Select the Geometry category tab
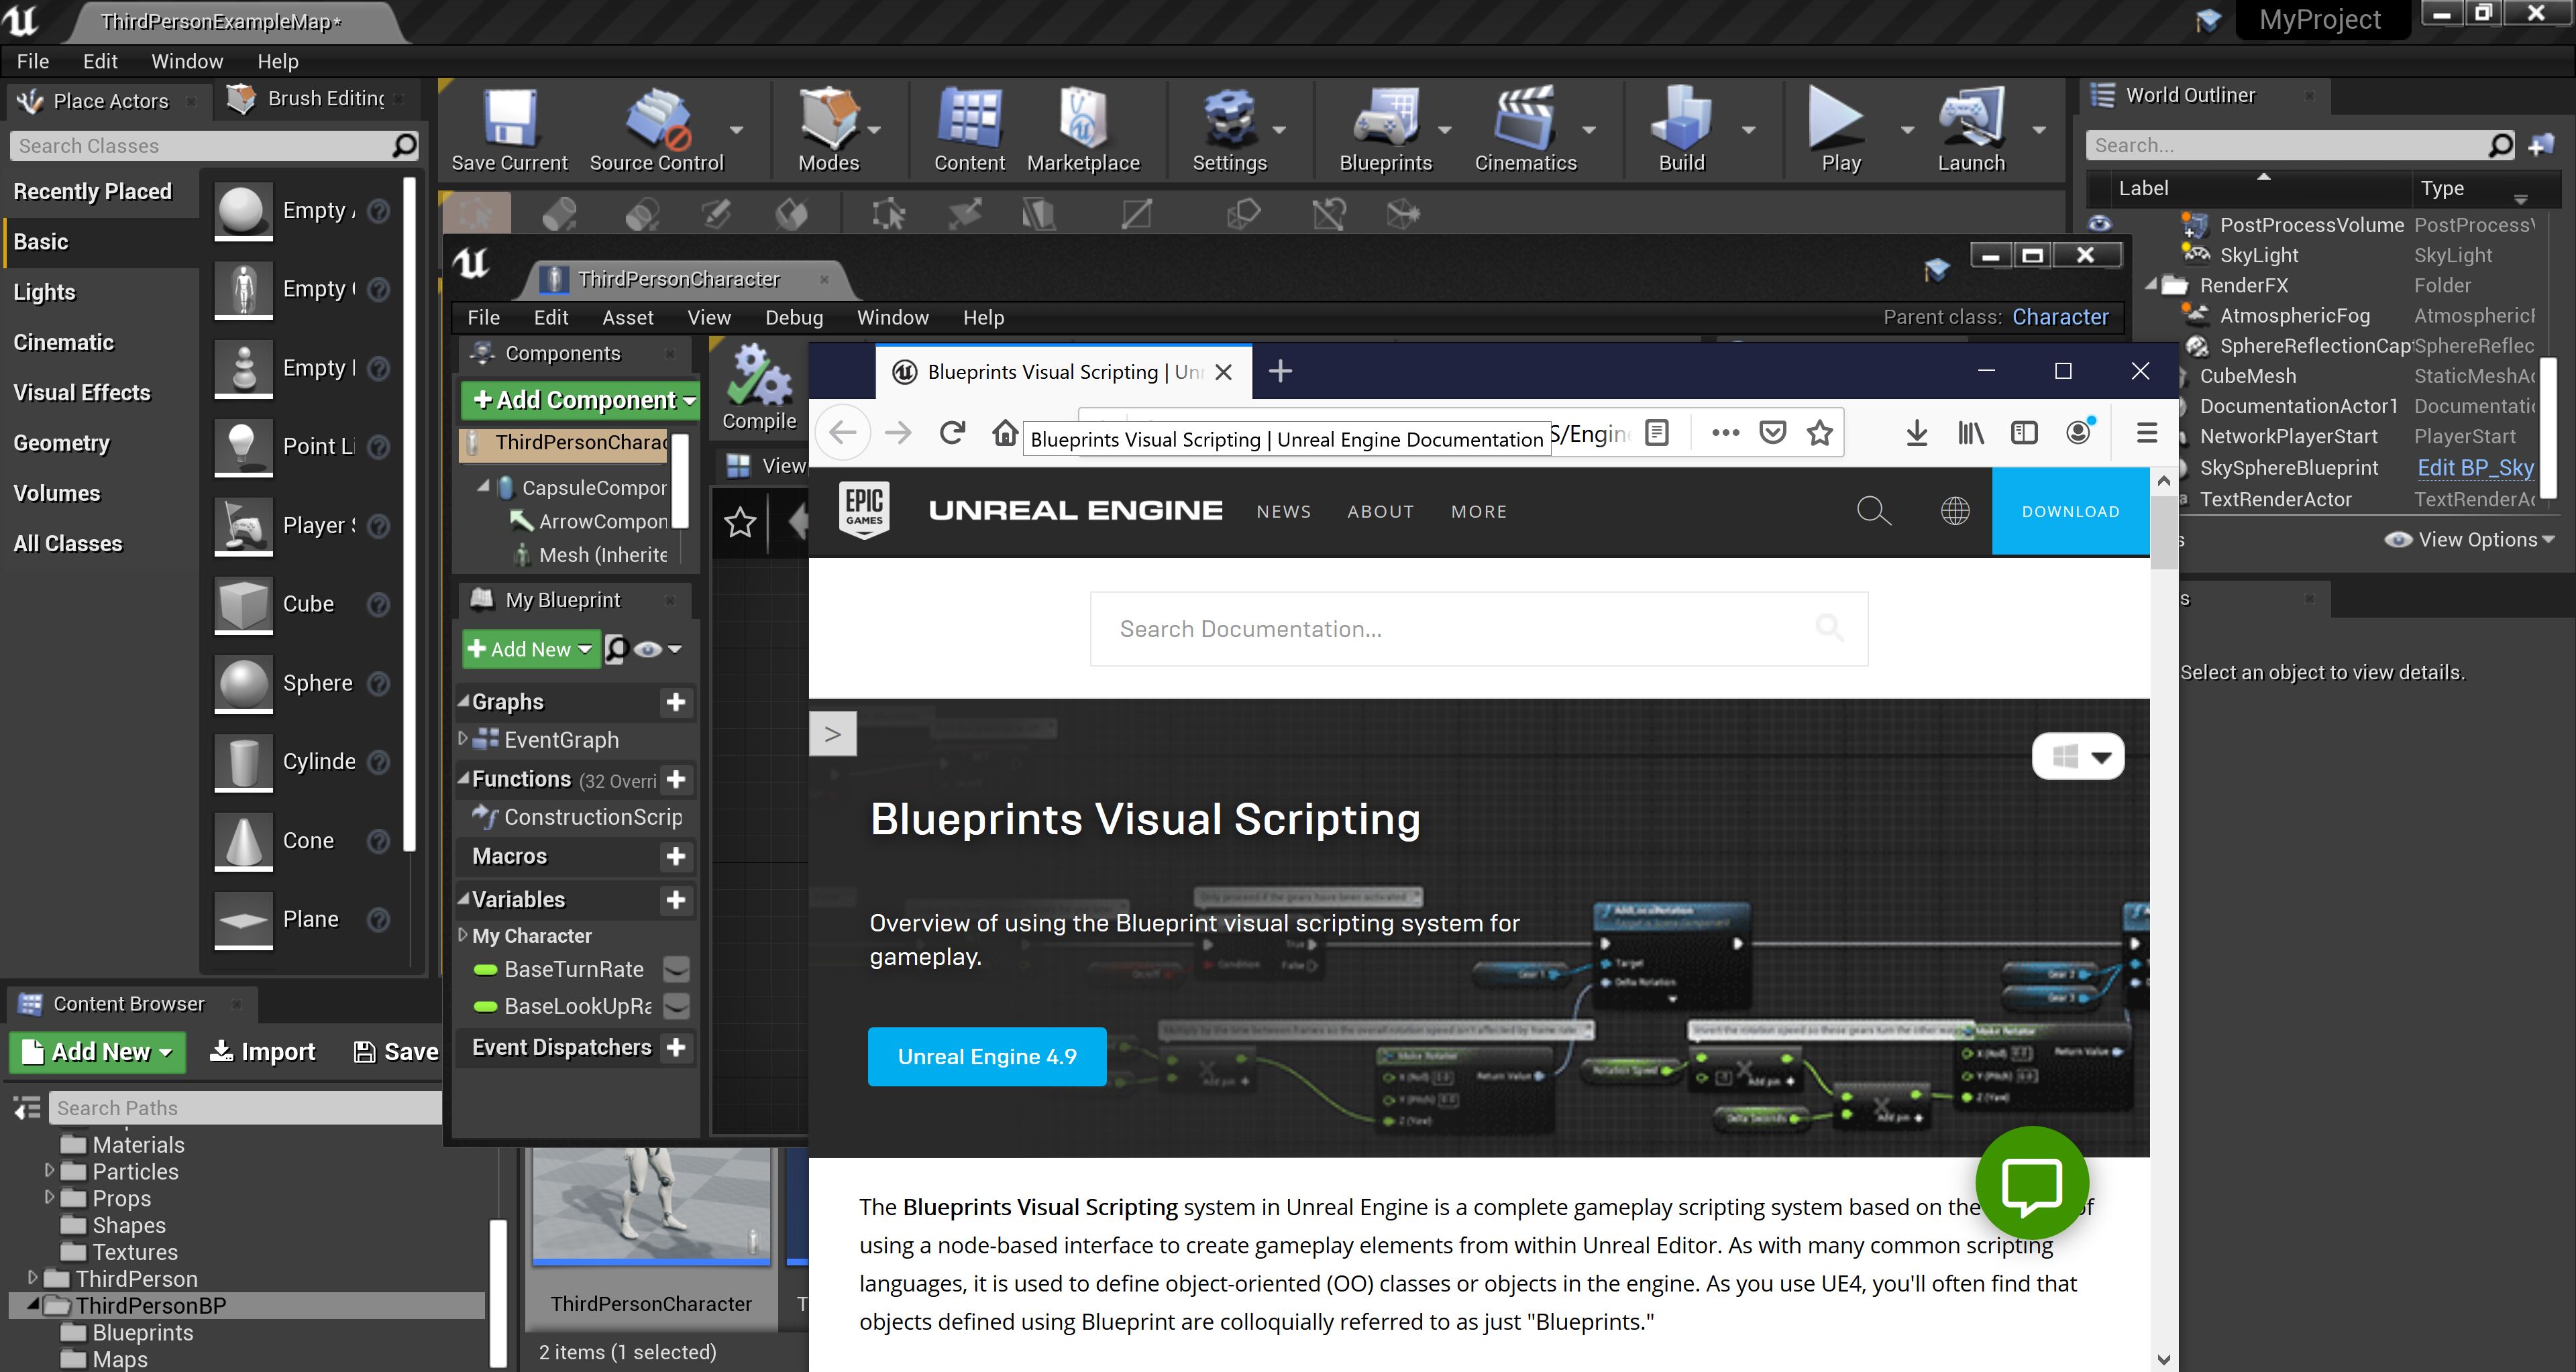Image resolution: width=2576 pixels, height=1372 pixels. pyautogui.click(x=62, y=443)
